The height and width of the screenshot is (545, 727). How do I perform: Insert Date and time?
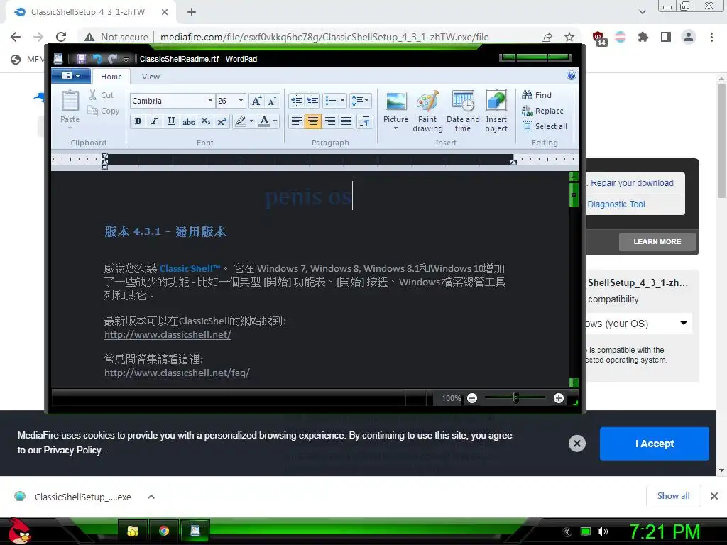(463, 111)
